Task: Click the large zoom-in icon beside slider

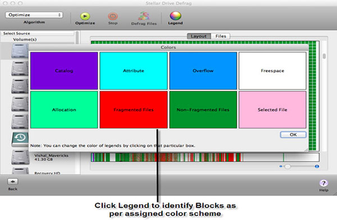Action: 317,166
